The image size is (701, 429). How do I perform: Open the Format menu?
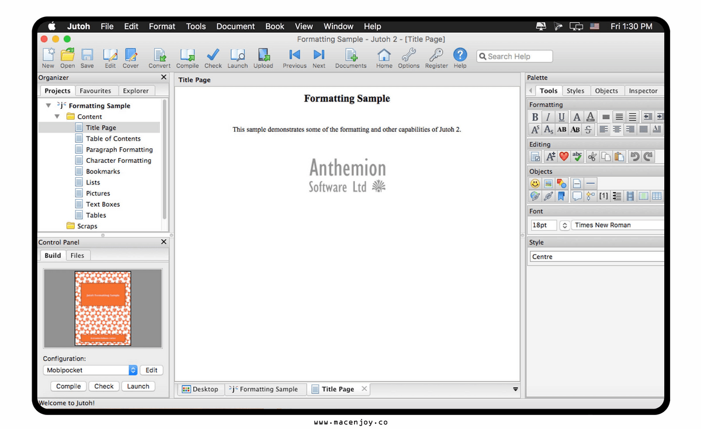click(x=162, y=26)
